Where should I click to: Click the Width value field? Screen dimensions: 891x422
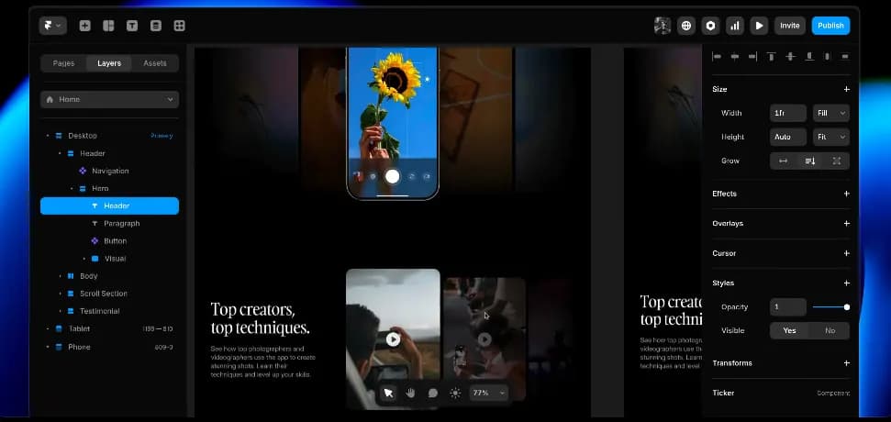tap(788, 113)
